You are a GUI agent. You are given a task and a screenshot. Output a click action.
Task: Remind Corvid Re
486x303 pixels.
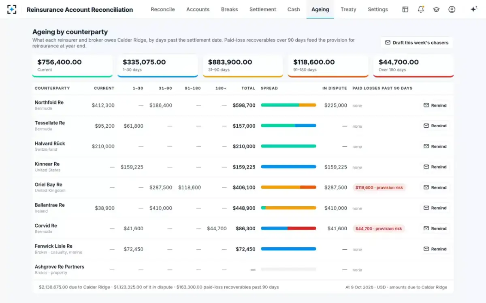pos(435,229)
